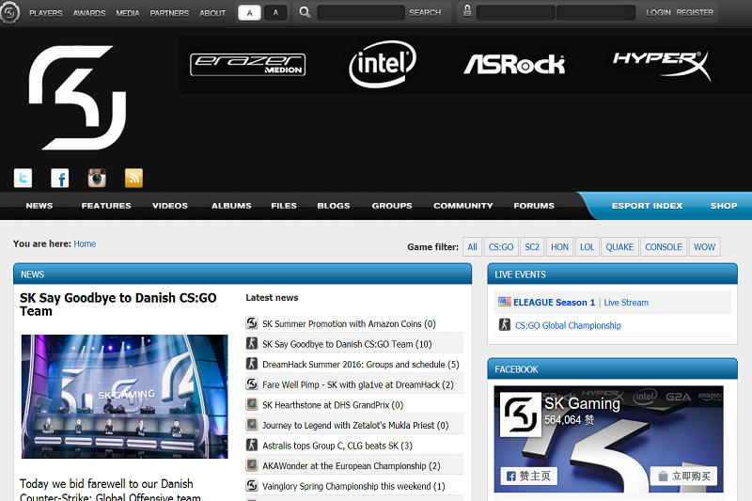The image size is (752, 501).
Task: Open the Intel sponsor logo
Action: (x=383, y=64)
